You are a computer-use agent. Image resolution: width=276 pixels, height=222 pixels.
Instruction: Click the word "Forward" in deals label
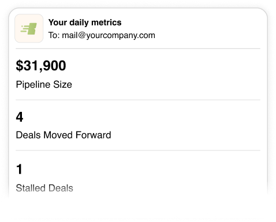coord(94,135)
